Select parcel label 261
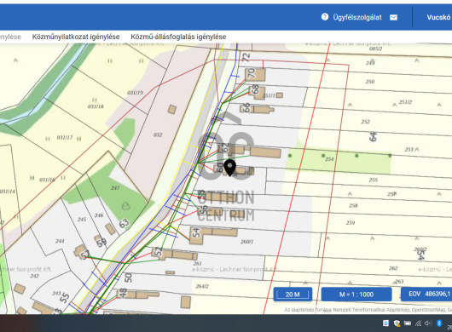Image resolution: width=452 pixels, height=332 pixels. pos(198,263)
